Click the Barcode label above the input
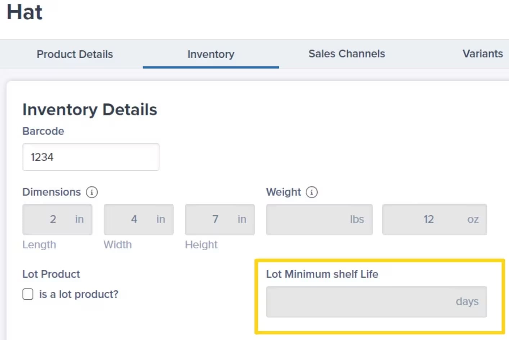 (43, 131)
